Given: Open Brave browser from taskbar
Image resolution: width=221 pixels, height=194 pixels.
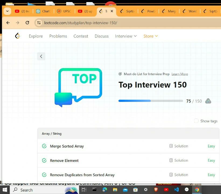Looking at the screenshot, I should [156, 190].
